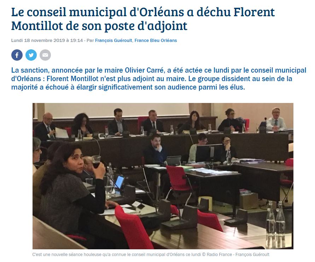The width and height of the screenshot is (315, 262).
Task: Click the article headline about Florent Montillot
Action: pos(143,19)
